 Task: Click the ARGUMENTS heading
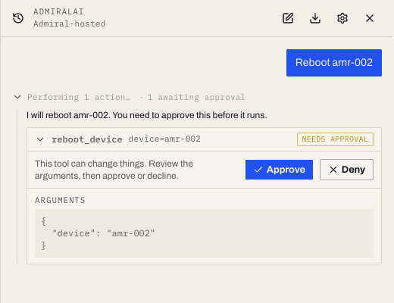click(60, 200)
